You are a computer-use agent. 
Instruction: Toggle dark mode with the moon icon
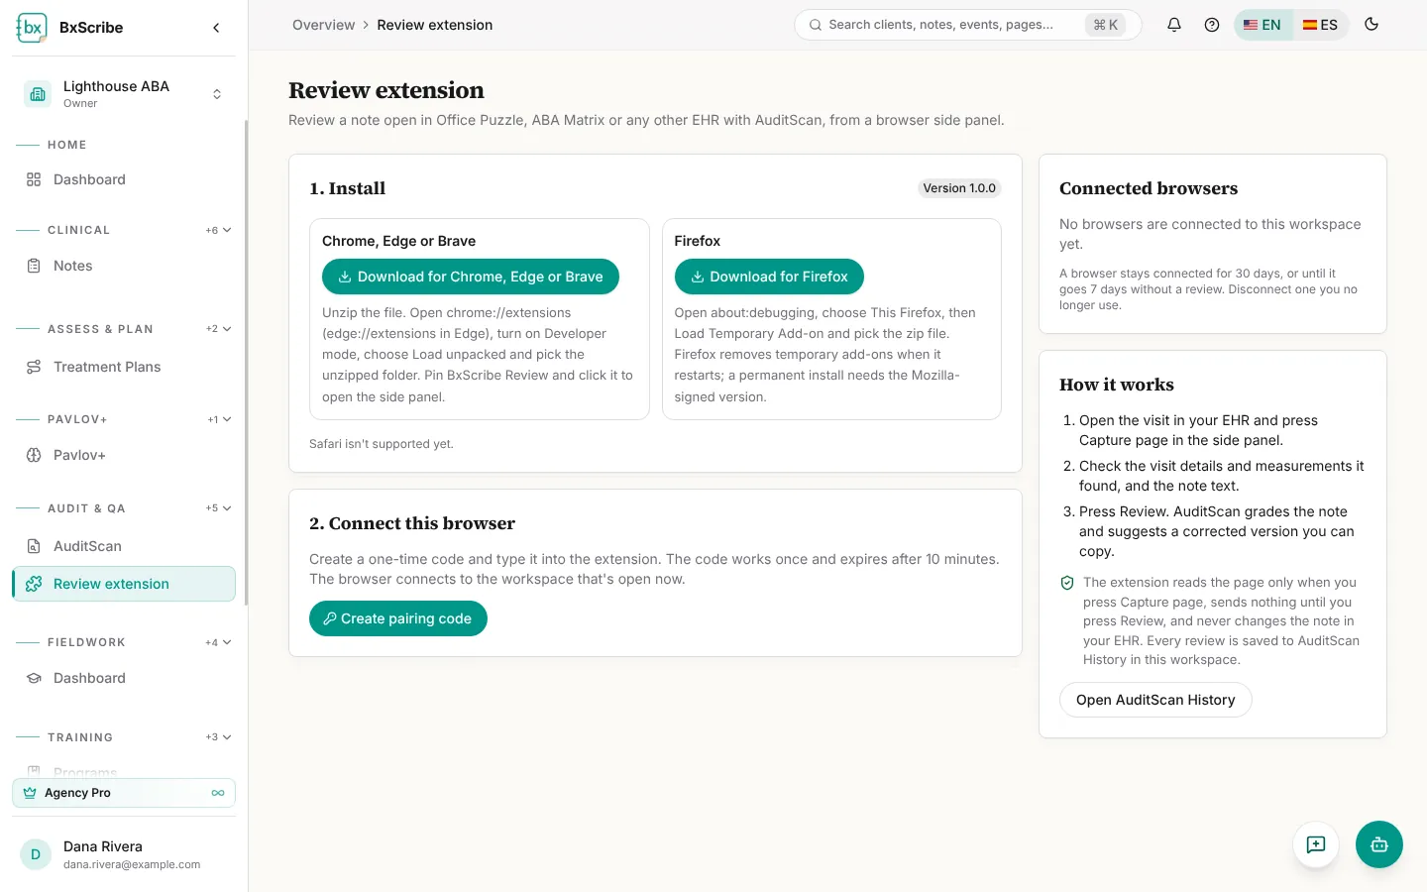tap(1372, 25)
